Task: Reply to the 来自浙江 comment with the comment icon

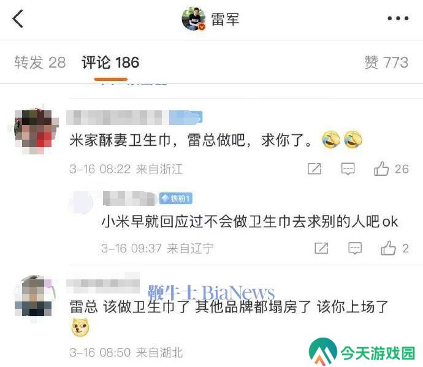Action: pos(348,169)
